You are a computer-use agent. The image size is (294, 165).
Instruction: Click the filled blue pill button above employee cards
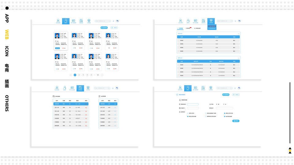[x=104, y=28]
